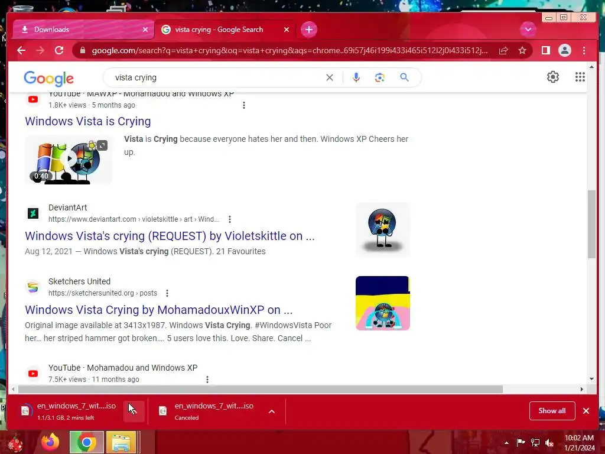
Task: Open more options for the 1.8K+ views YouTube result
Action: tap(244, 105)
